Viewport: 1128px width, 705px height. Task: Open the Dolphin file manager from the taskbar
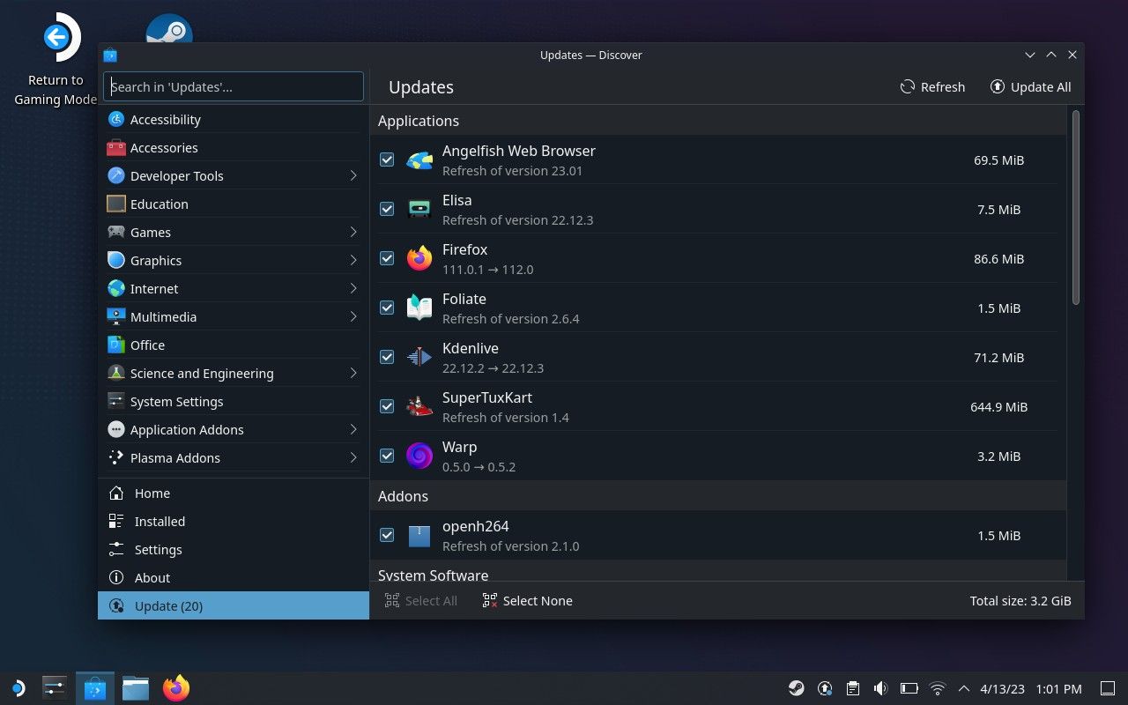[x=136, y=688]
